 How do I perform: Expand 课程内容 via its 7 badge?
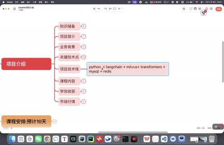tap(84, 81)
